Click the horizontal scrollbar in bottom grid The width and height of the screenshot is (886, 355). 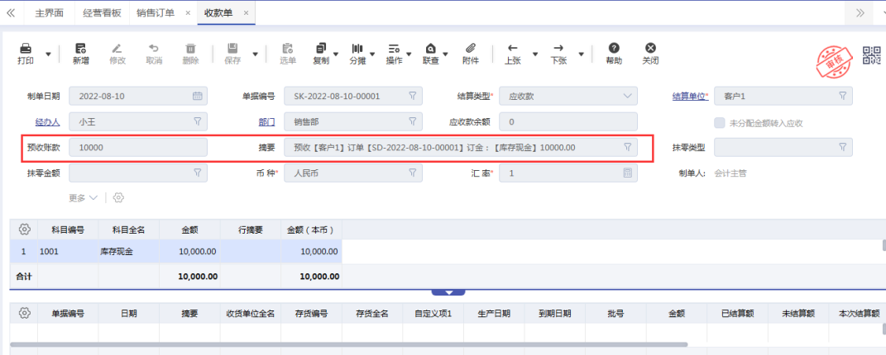tap(347, 344)
